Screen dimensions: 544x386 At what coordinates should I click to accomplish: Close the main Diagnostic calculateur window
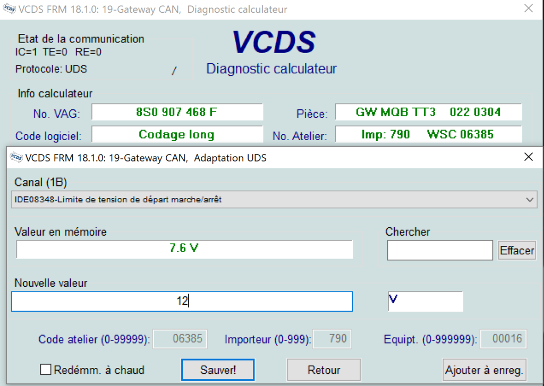click(528, 8)
